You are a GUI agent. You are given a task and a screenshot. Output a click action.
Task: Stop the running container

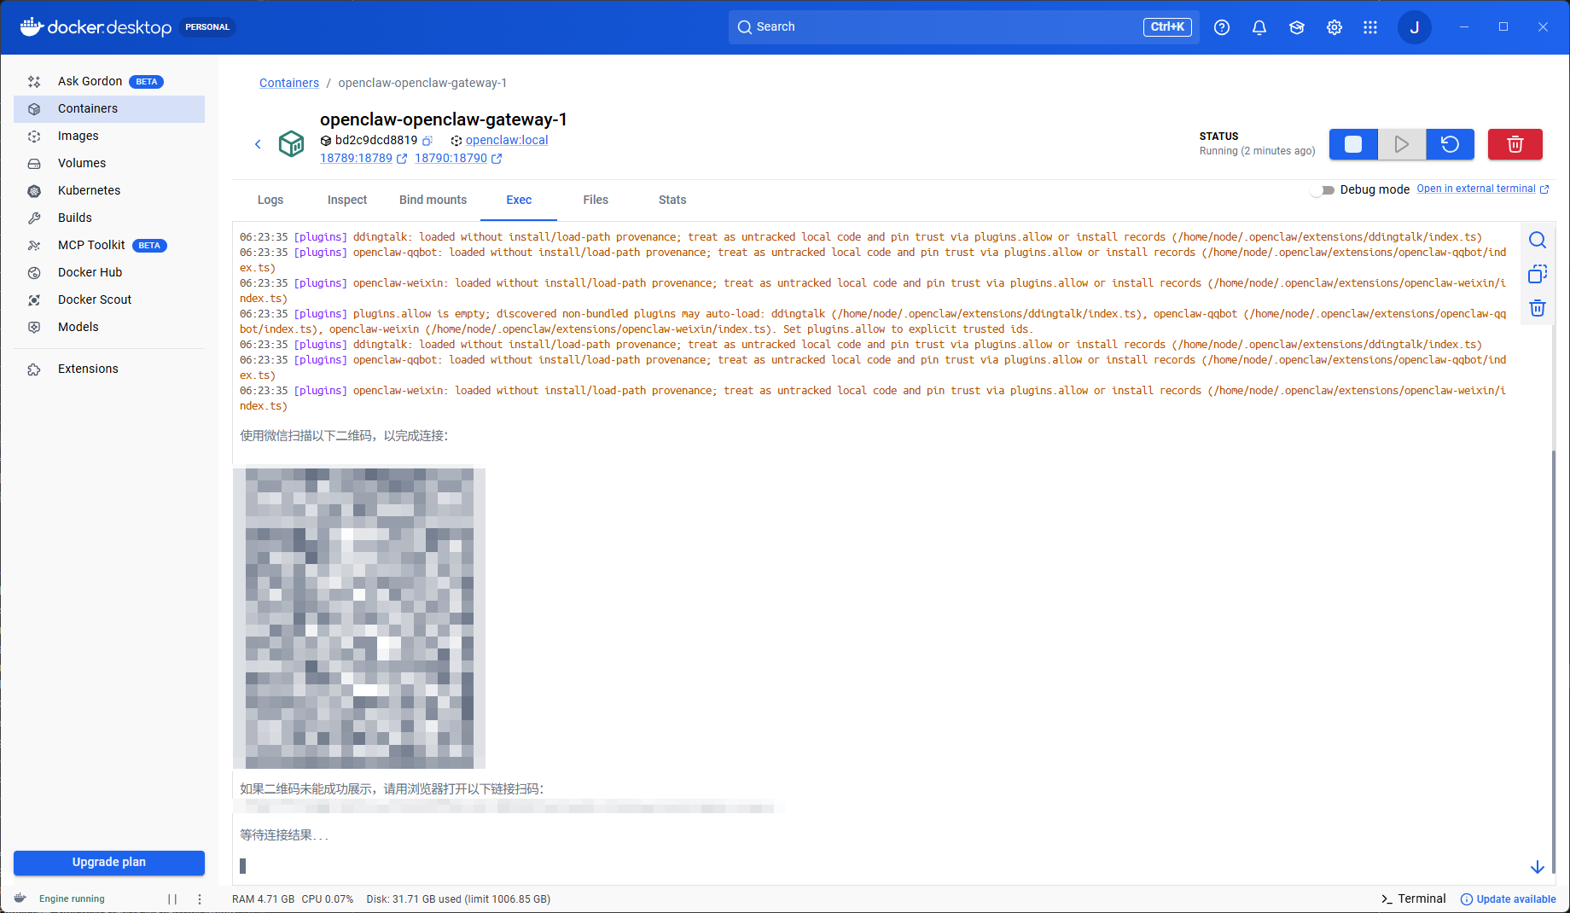pyautogui.click(x=1353, y=144)
